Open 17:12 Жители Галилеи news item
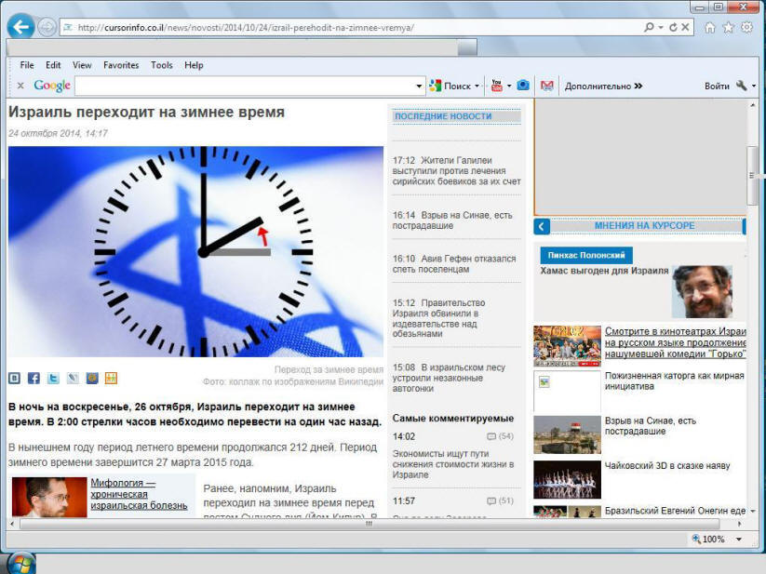Viewport: 766px width, 574px height. [x=456, y=171]
